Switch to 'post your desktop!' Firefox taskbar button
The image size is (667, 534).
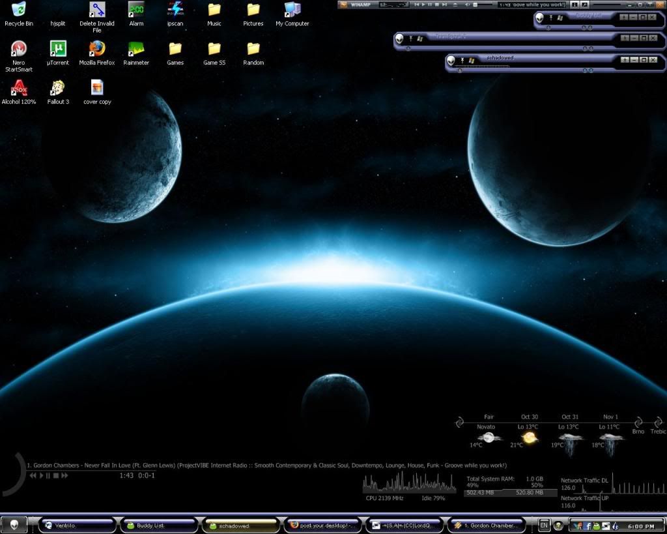pyautogui.click(x=322, y=526)
